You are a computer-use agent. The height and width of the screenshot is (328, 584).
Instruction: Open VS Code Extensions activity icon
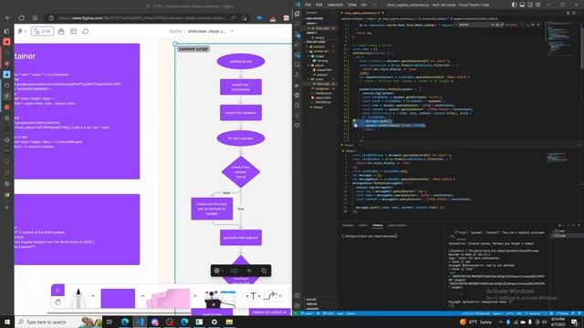pos(297,55)
